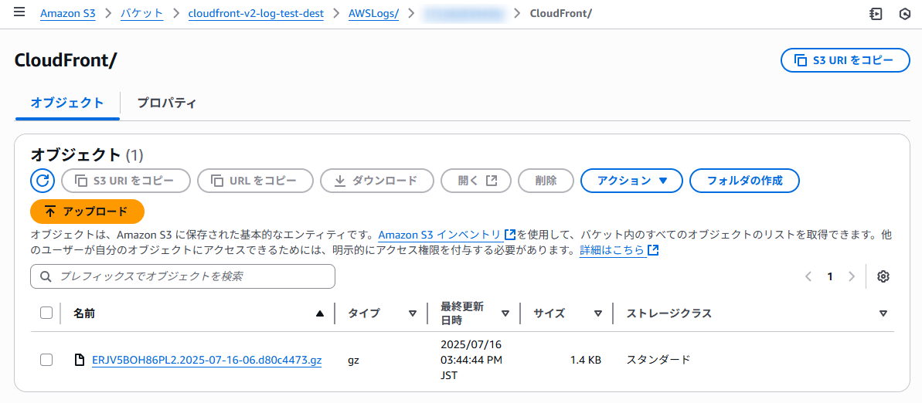Open 詳細はこちら link
Image resolution: width=922 pixels, height=403 pixels.
click(611, 250)
